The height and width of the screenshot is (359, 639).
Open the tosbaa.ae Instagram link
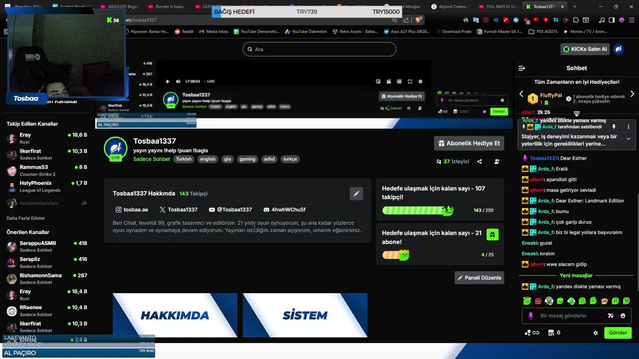132,209
